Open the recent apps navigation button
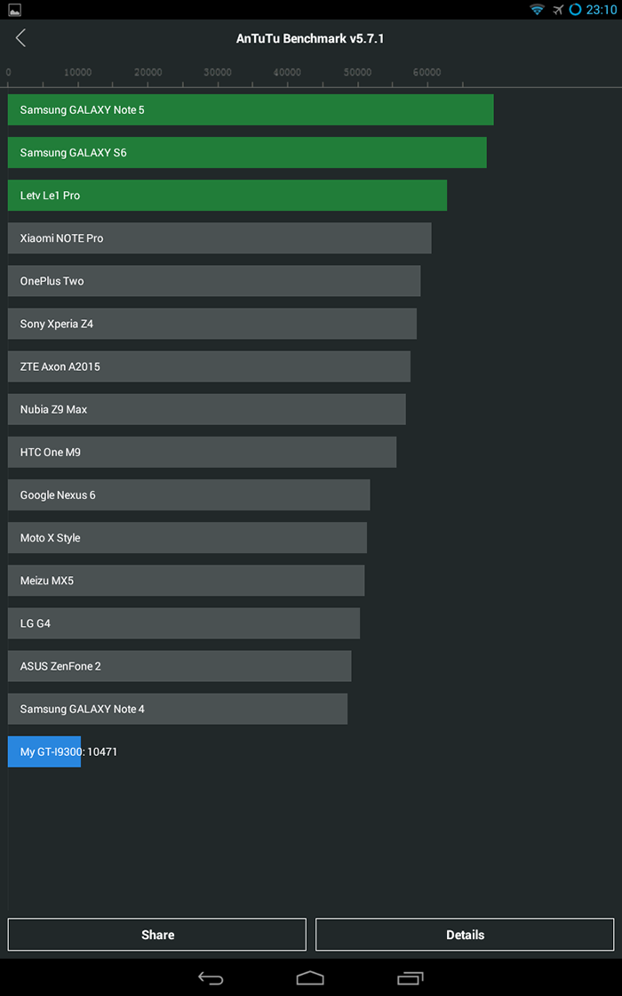Screen dimensions: 622x996 point(411,978)
